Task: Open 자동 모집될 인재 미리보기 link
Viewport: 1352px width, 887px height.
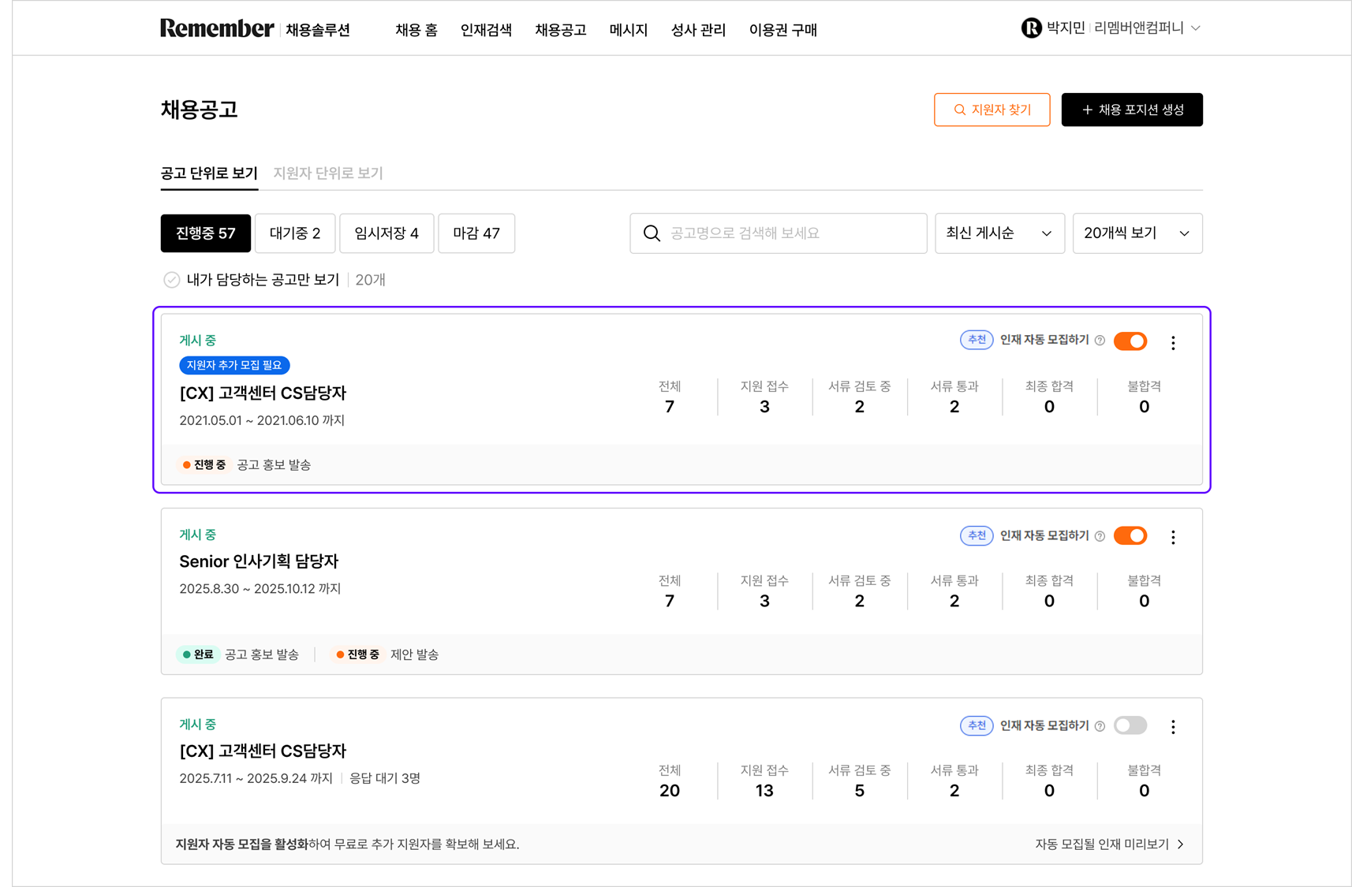Action: (x=1109, y=844)
